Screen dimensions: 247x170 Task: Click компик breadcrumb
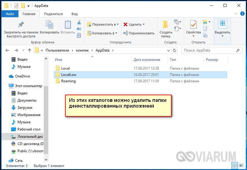point(82,50)
